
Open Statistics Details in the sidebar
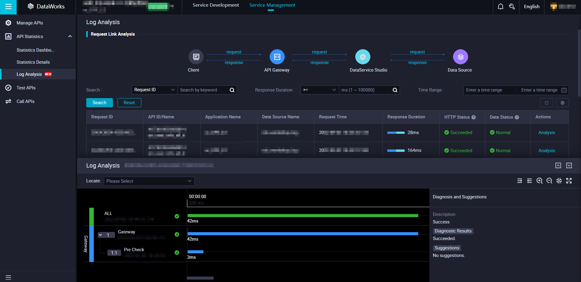click(33, 62)
